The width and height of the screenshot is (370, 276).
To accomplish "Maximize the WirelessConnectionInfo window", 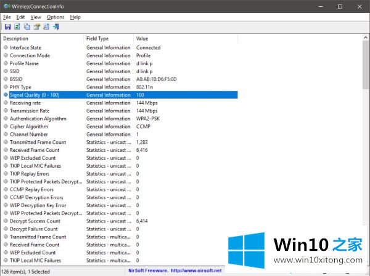I will 340,6.
